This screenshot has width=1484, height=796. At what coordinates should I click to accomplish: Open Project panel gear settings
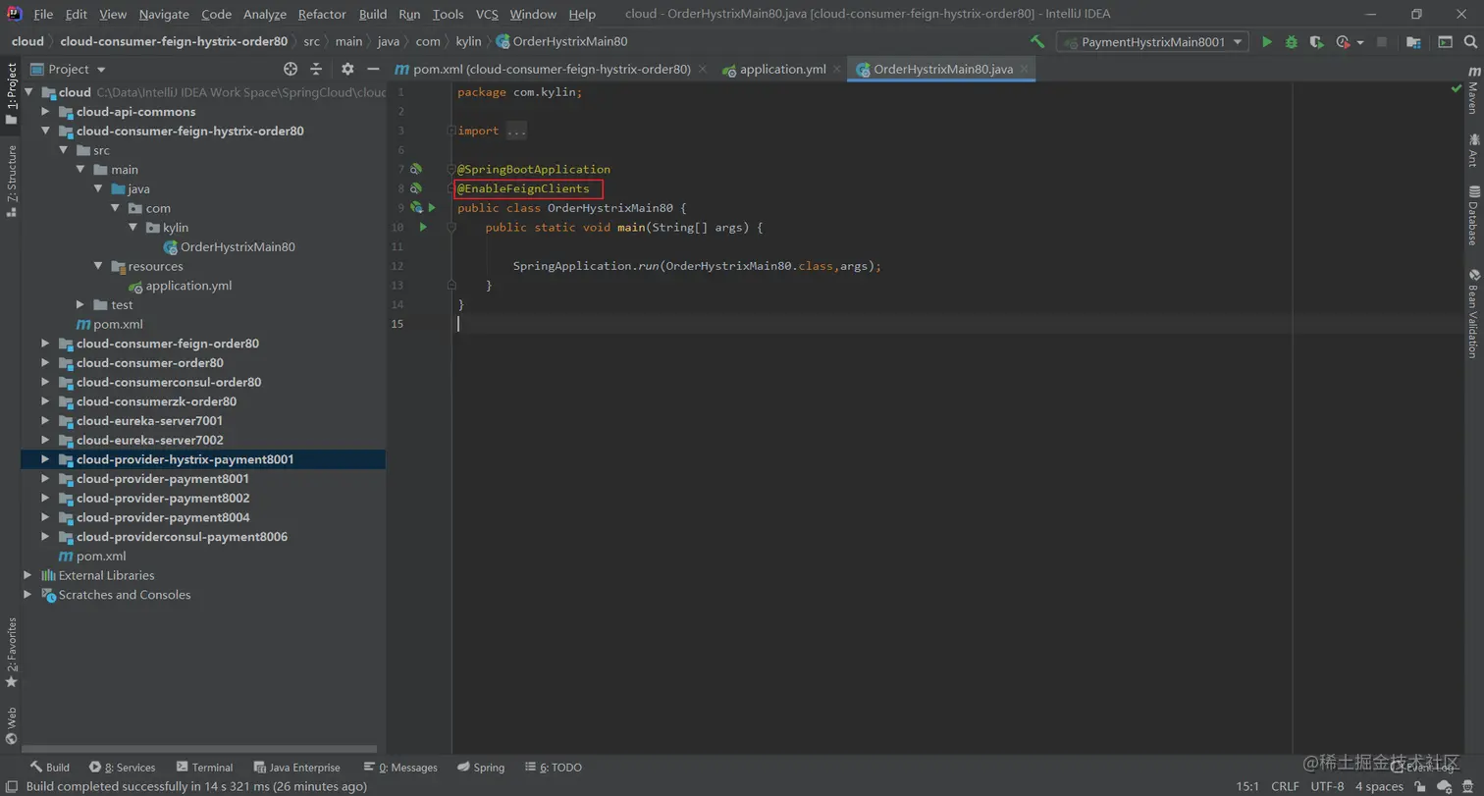click(347, 69)
